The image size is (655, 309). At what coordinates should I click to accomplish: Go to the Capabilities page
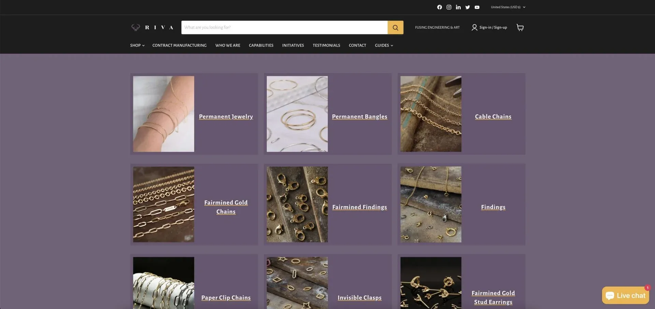click(x=261, y=45)
